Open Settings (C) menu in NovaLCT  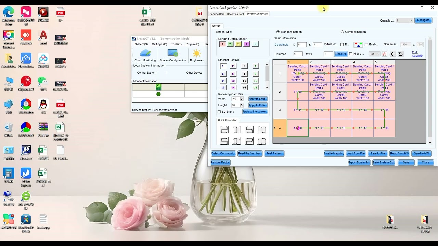[159, 44]
